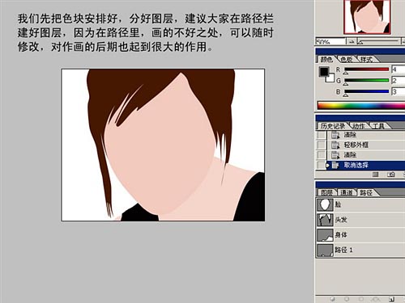Toggle source box for 清除 above 取消选择
Viewport: 405px width, 303px height.
321,155
